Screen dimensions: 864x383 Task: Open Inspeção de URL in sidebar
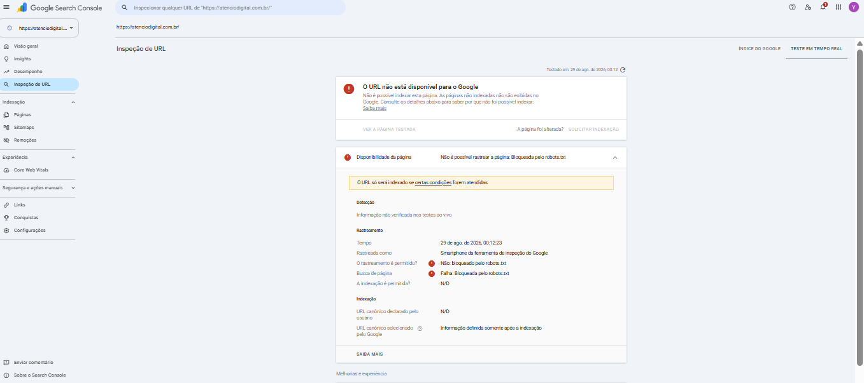(39, 84)
